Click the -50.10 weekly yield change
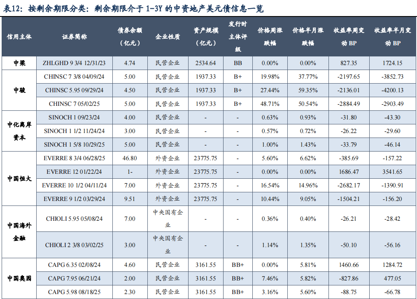The image size is (417, 299). coord(349,245)
